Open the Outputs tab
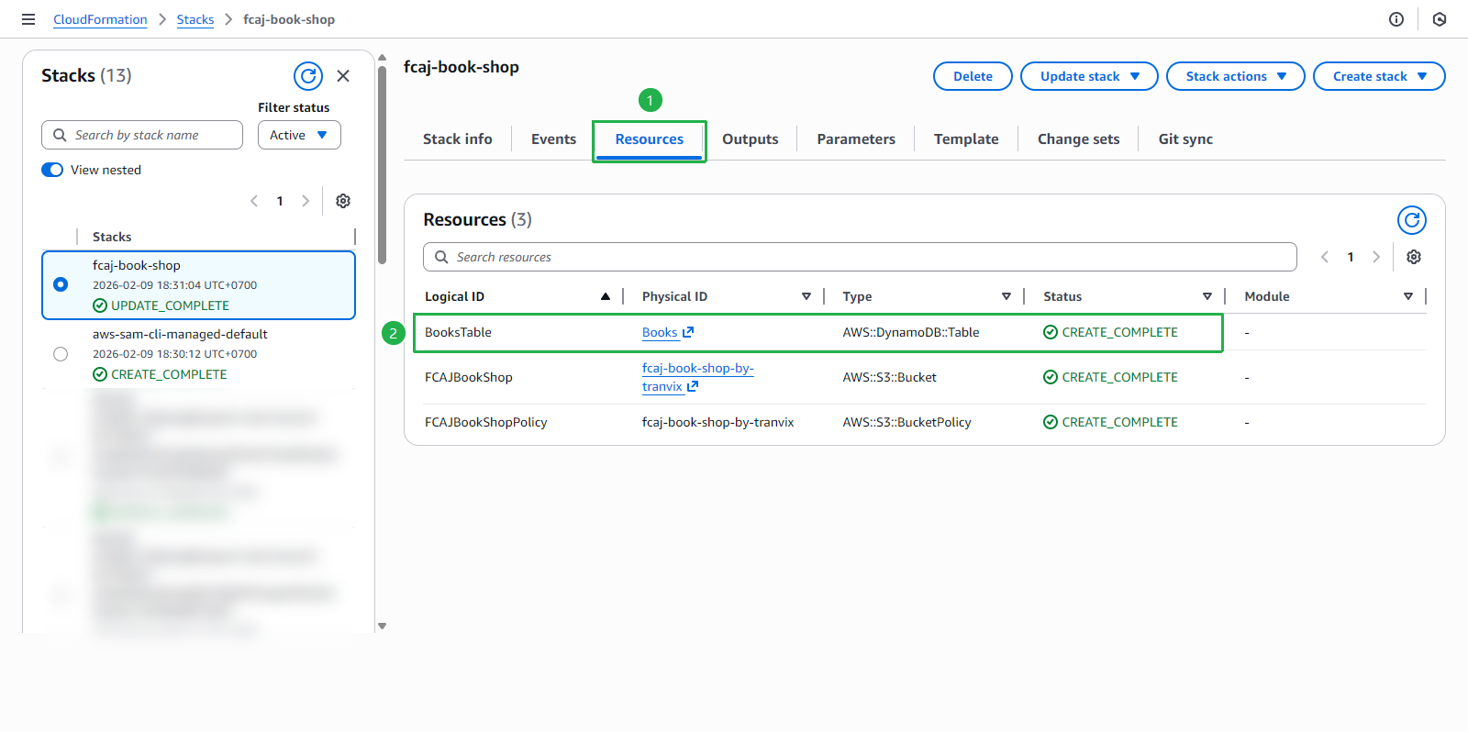This screenshot has height=732, width=1468. tap(751, 139)
